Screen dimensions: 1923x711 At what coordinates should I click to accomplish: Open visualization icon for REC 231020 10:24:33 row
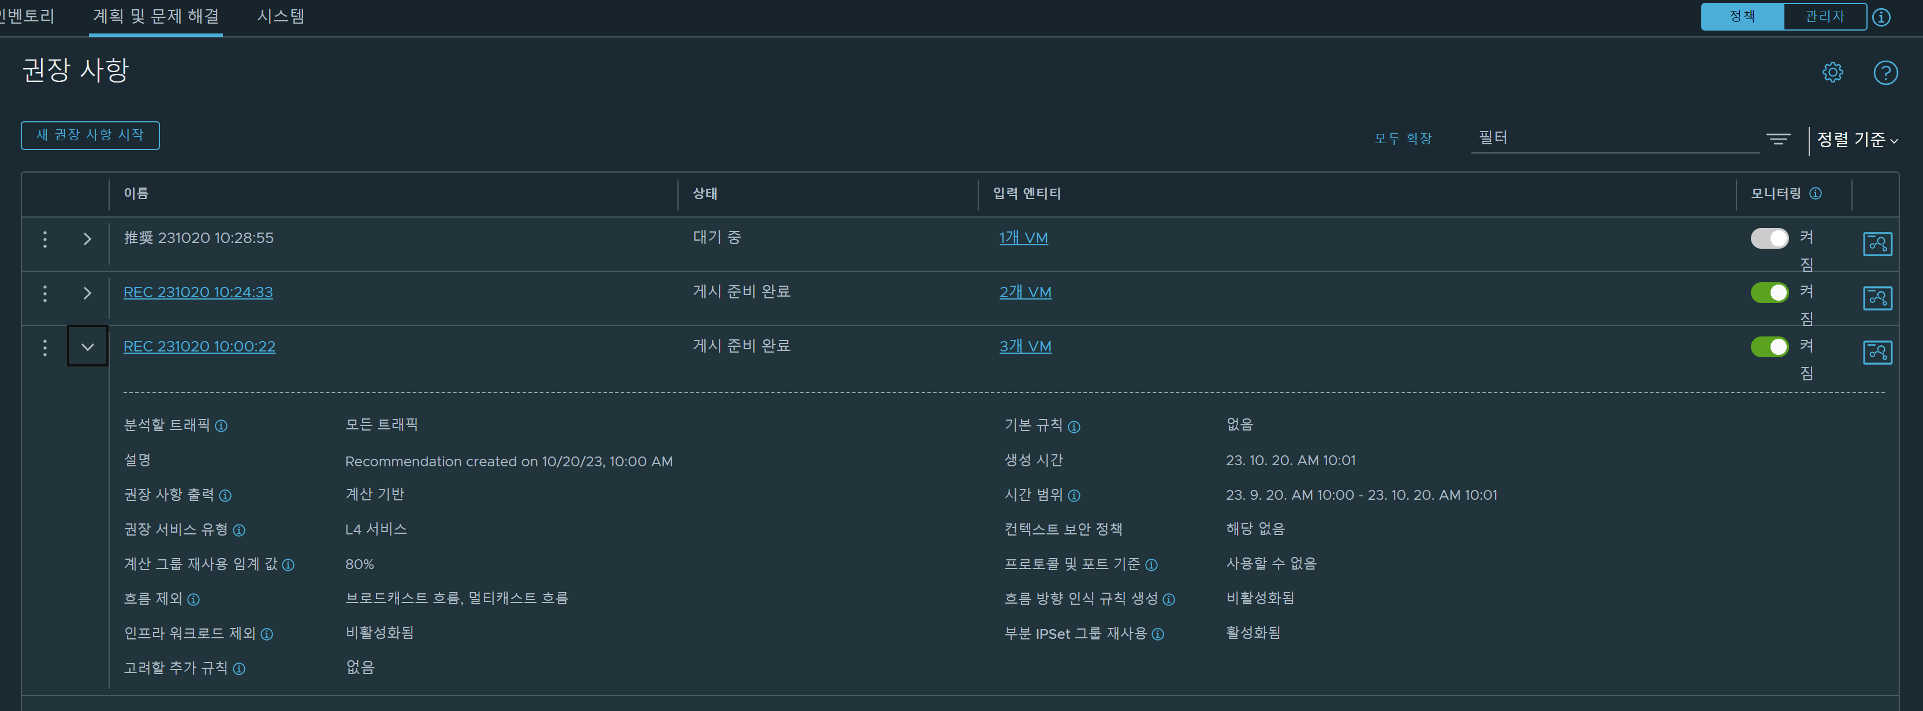1877,298
